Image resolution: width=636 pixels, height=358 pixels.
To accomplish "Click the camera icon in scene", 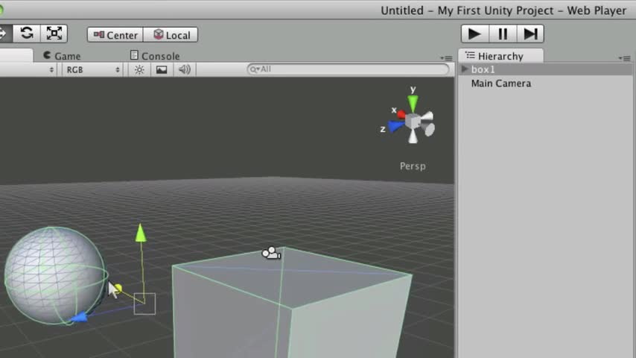I will point(271,253).
